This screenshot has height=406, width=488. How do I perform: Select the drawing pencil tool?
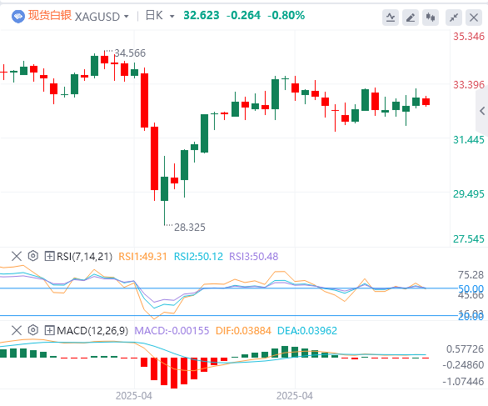411,18
